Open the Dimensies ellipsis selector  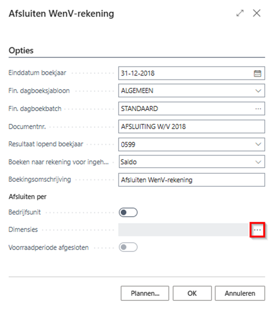point(257,230)
